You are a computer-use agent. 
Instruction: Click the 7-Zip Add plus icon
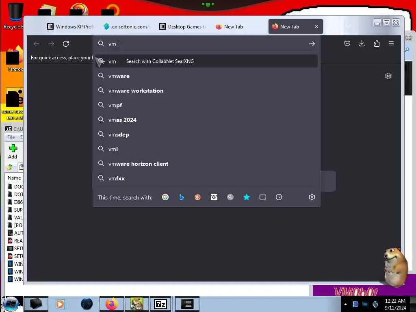point(13,148)
